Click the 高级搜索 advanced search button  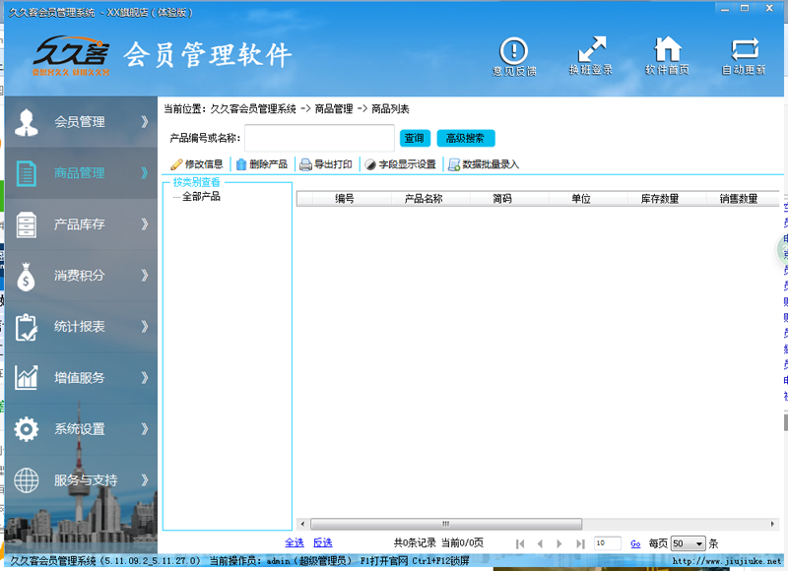pyautogui.click(x=465, y=138)
